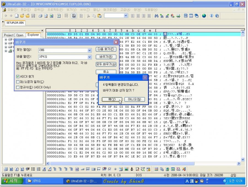The height and width of the screenshot is (187, 248).
Task: Click the 모두 바꾸기(A) button
Action: pyautogui.click(x=106, y=64)
